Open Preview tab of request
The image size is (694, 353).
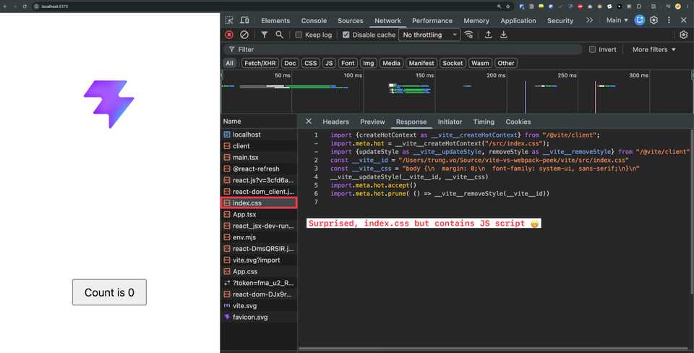[x=372, y=122]
